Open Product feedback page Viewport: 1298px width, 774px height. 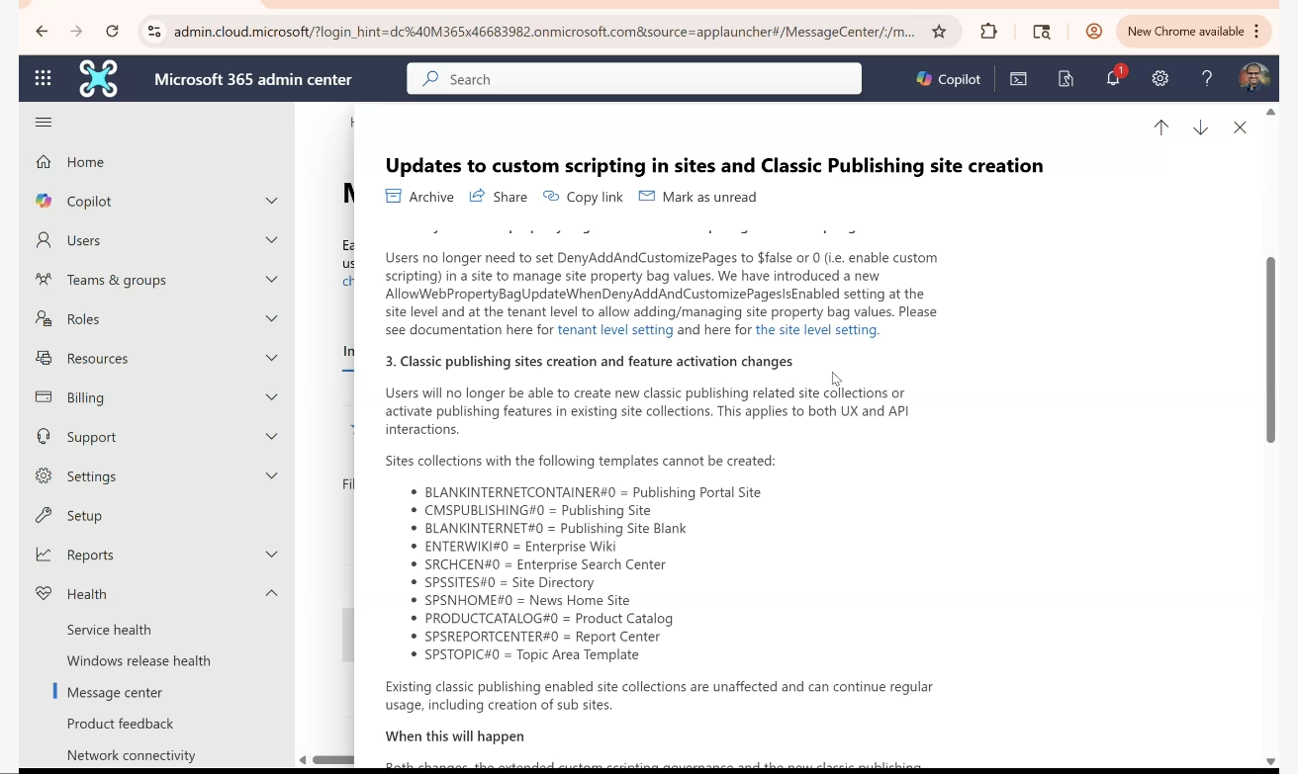point(120,724)
